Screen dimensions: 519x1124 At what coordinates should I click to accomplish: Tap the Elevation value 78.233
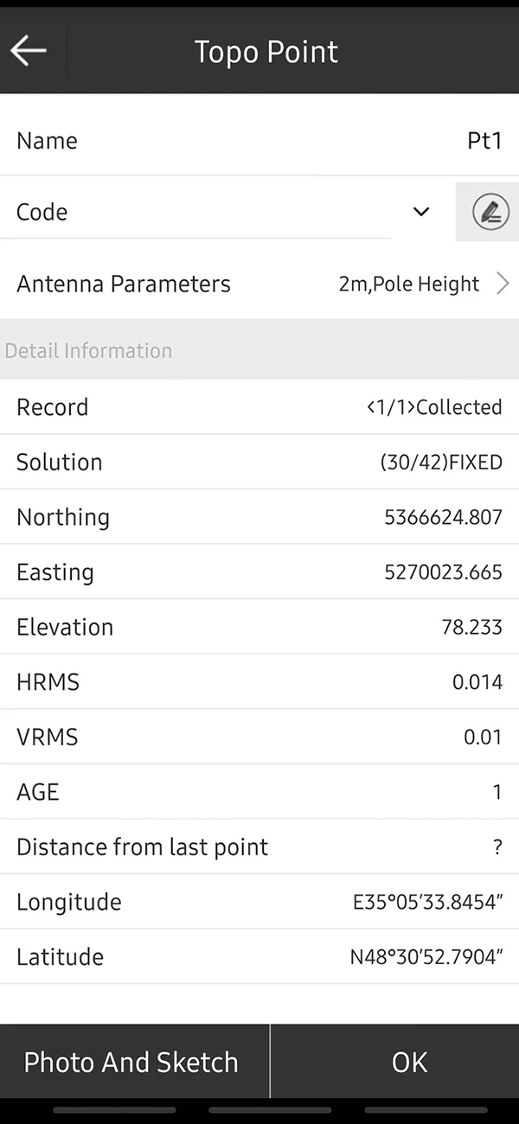tap(259, 627)
